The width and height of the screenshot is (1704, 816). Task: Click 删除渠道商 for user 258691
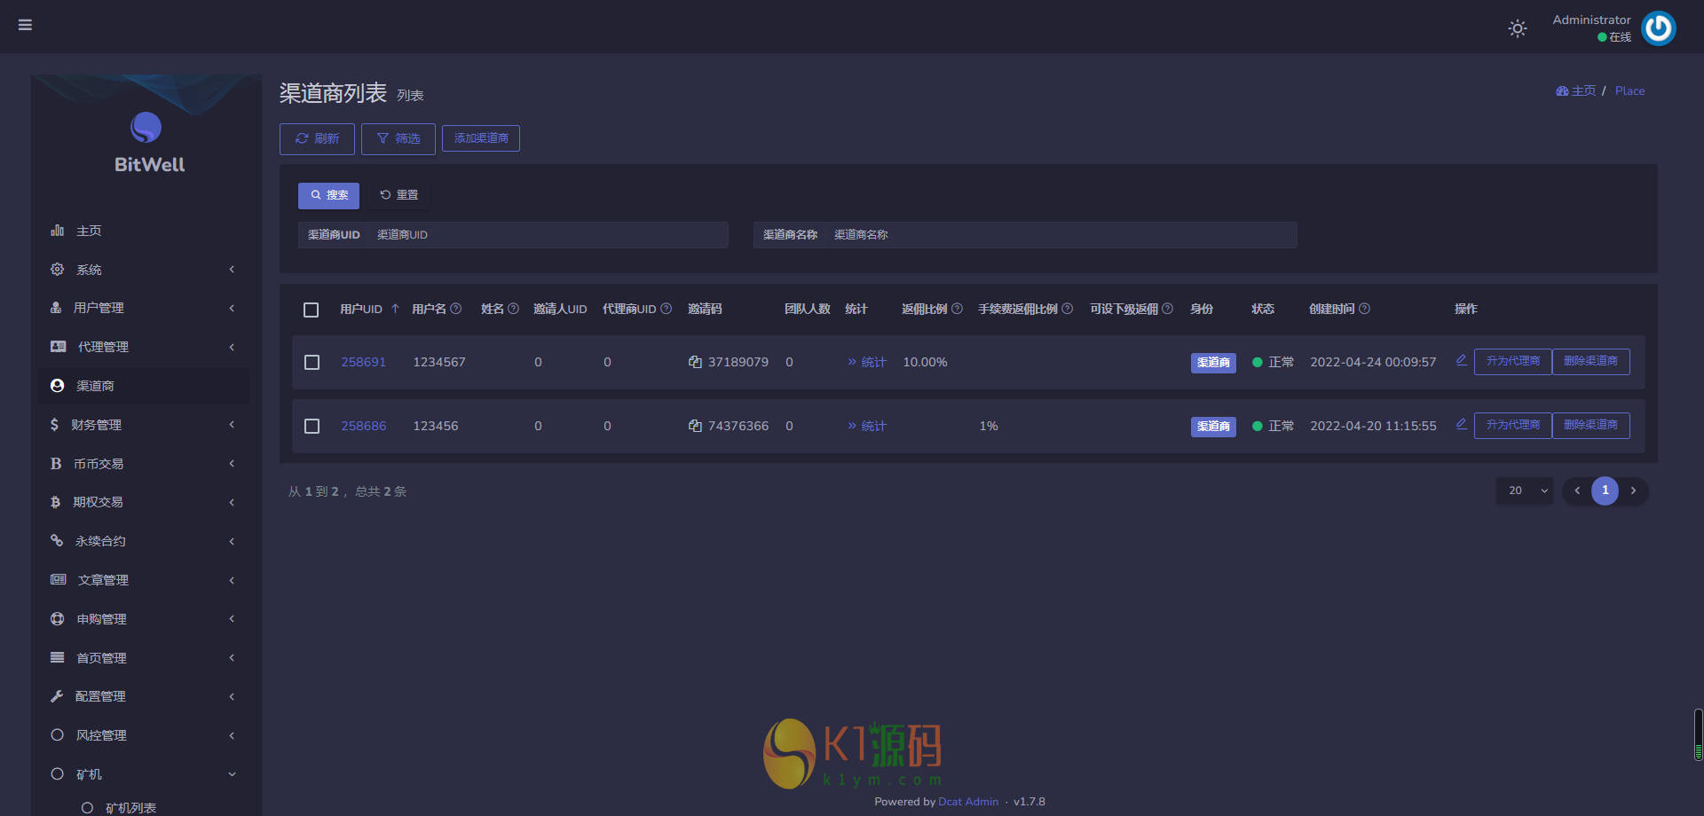[1590, 362]
